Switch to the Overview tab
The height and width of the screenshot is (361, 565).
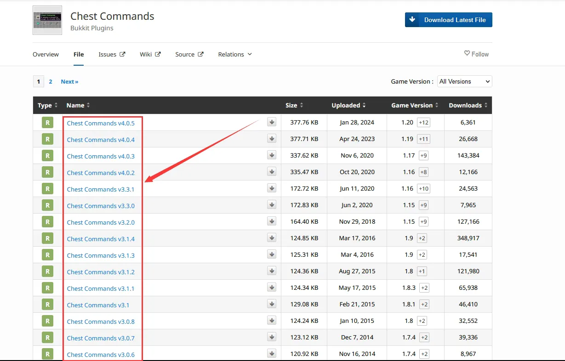tap(46, 54)
